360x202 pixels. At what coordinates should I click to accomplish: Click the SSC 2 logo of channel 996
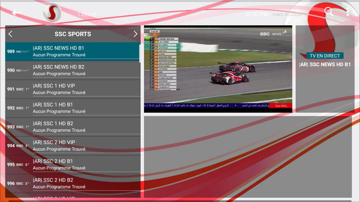23,183
